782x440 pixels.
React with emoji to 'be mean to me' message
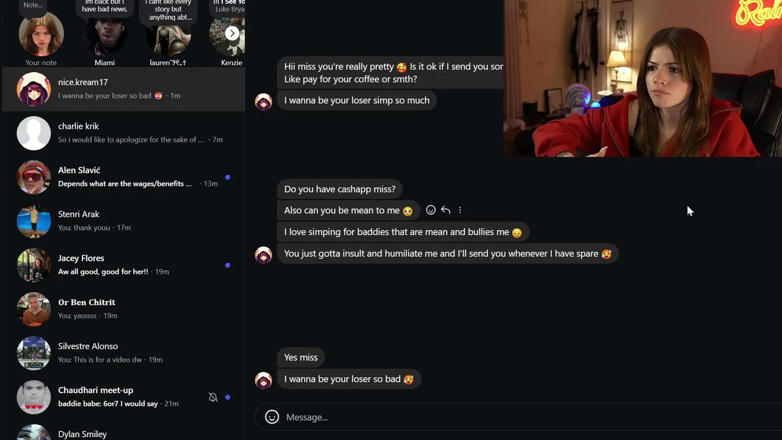(431, 210)
